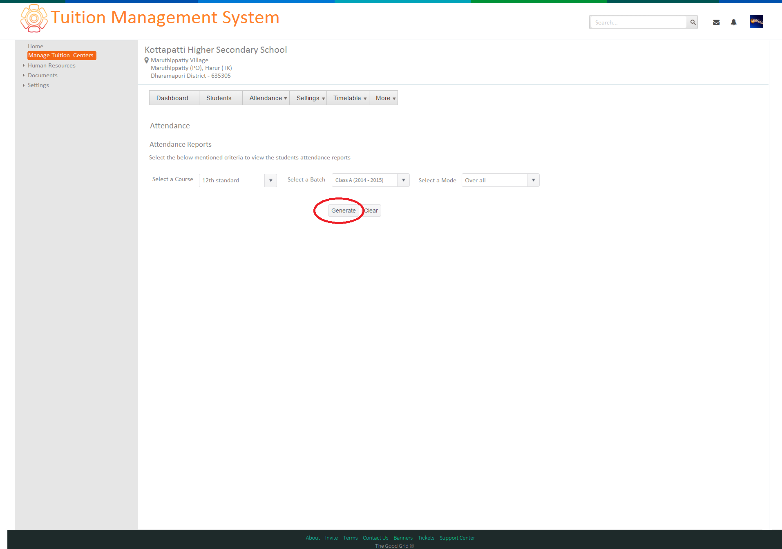Select Manage Tuition Centers in the sidebar
Screen dimensions: 782x549
[61, 55]
